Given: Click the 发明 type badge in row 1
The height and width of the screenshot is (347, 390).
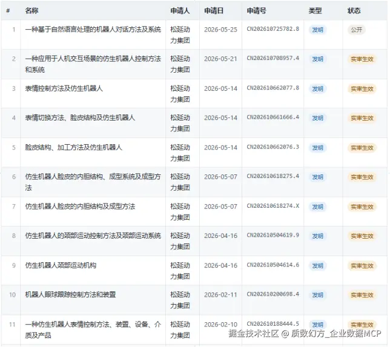Looking at the screenshot, I should 317,30.
